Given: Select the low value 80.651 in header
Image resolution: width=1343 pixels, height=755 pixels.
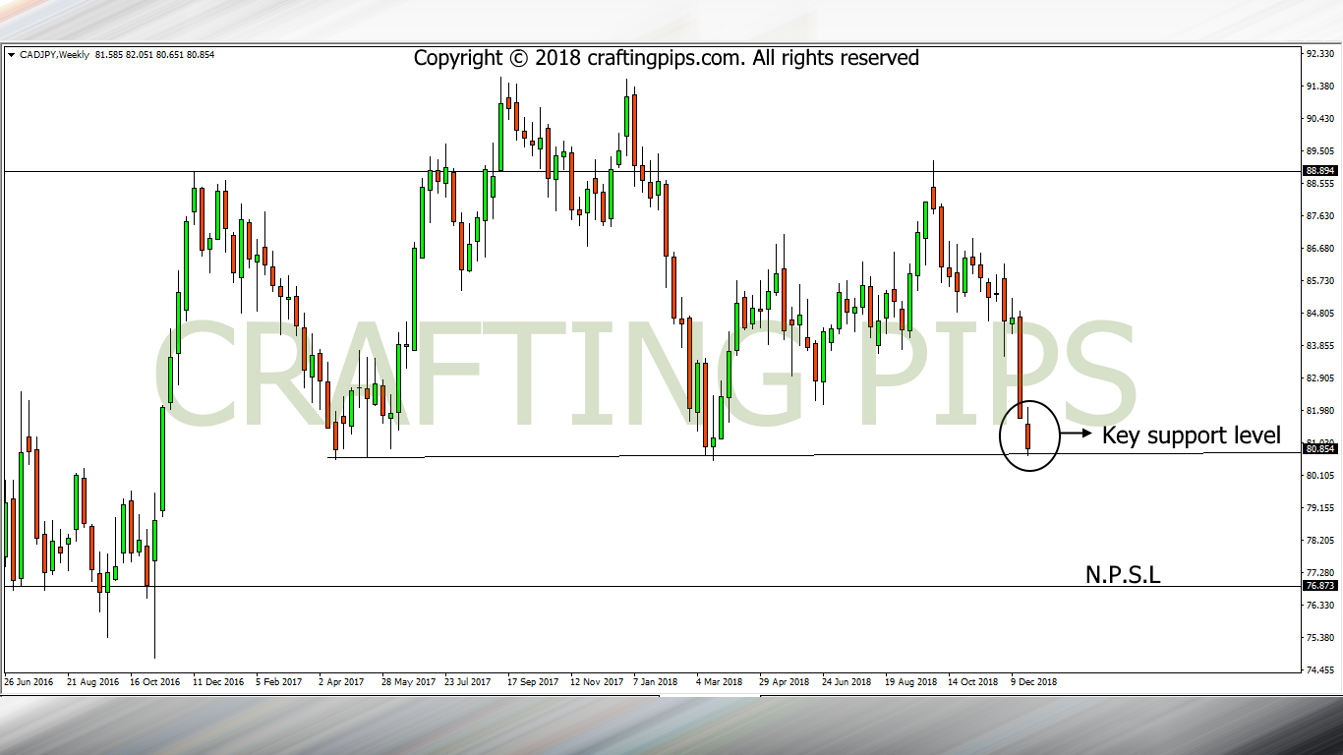Looking at the screenshot, I should point(170,55).
